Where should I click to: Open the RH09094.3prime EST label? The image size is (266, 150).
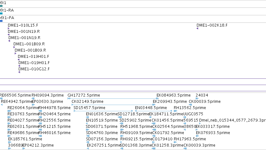48,95
